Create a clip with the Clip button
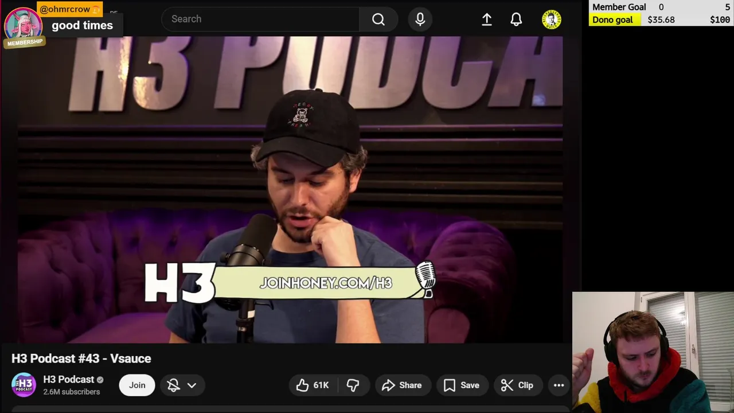 pyautogui.click(x=517, y=385)
